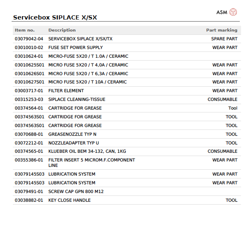Click the 'ASM' brand text
This screenshot has width=251, height=227.
point(222,12)
